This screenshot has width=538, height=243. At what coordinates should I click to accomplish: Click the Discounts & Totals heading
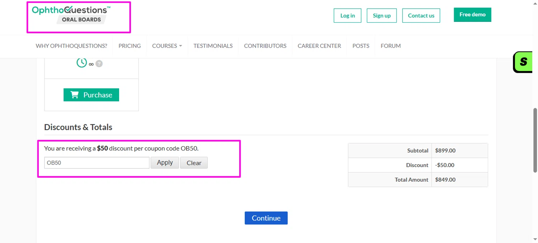click(78, 127)
